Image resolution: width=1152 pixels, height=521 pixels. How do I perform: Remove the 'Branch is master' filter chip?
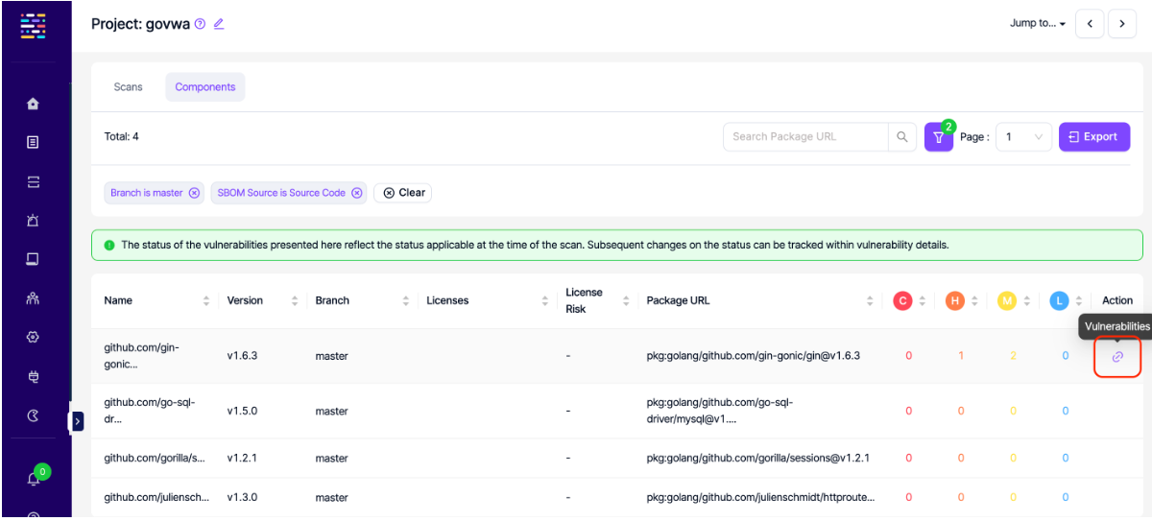tap(194, 193)
